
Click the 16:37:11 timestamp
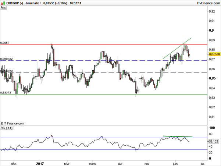point(75,3)
